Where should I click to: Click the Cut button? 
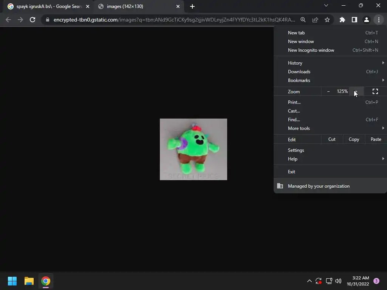(x=332, y=139)
